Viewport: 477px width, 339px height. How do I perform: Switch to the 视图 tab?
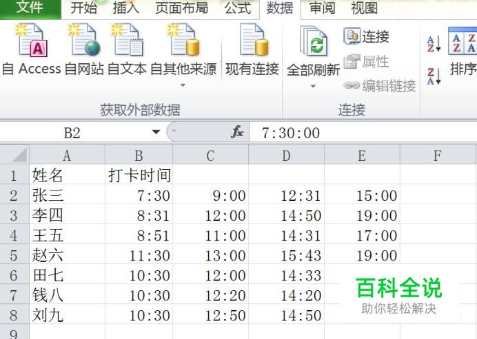click(x=365, y=8)
